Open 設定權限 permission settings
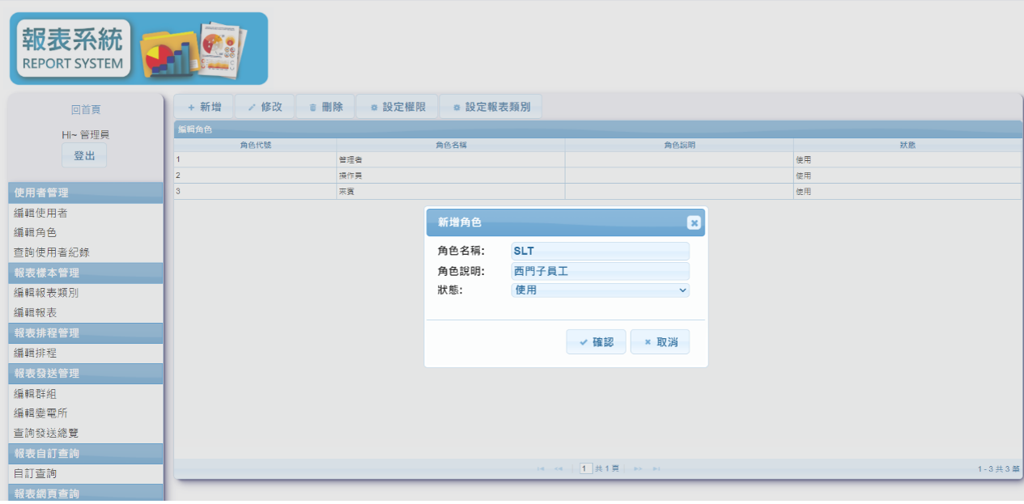The height and width of the screenshot is (504, 1024). pyautogui.click(x=397, y=107)
